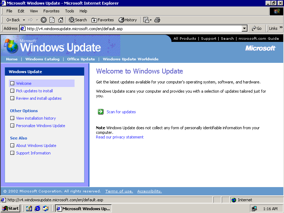The image size is (284, 213).
Task: Expand the Address bar dropdown list
Action: coord(244,28)
